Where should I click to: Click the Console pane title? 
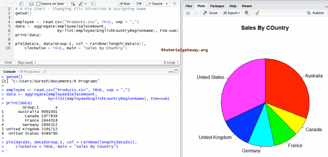pos(9,72)
